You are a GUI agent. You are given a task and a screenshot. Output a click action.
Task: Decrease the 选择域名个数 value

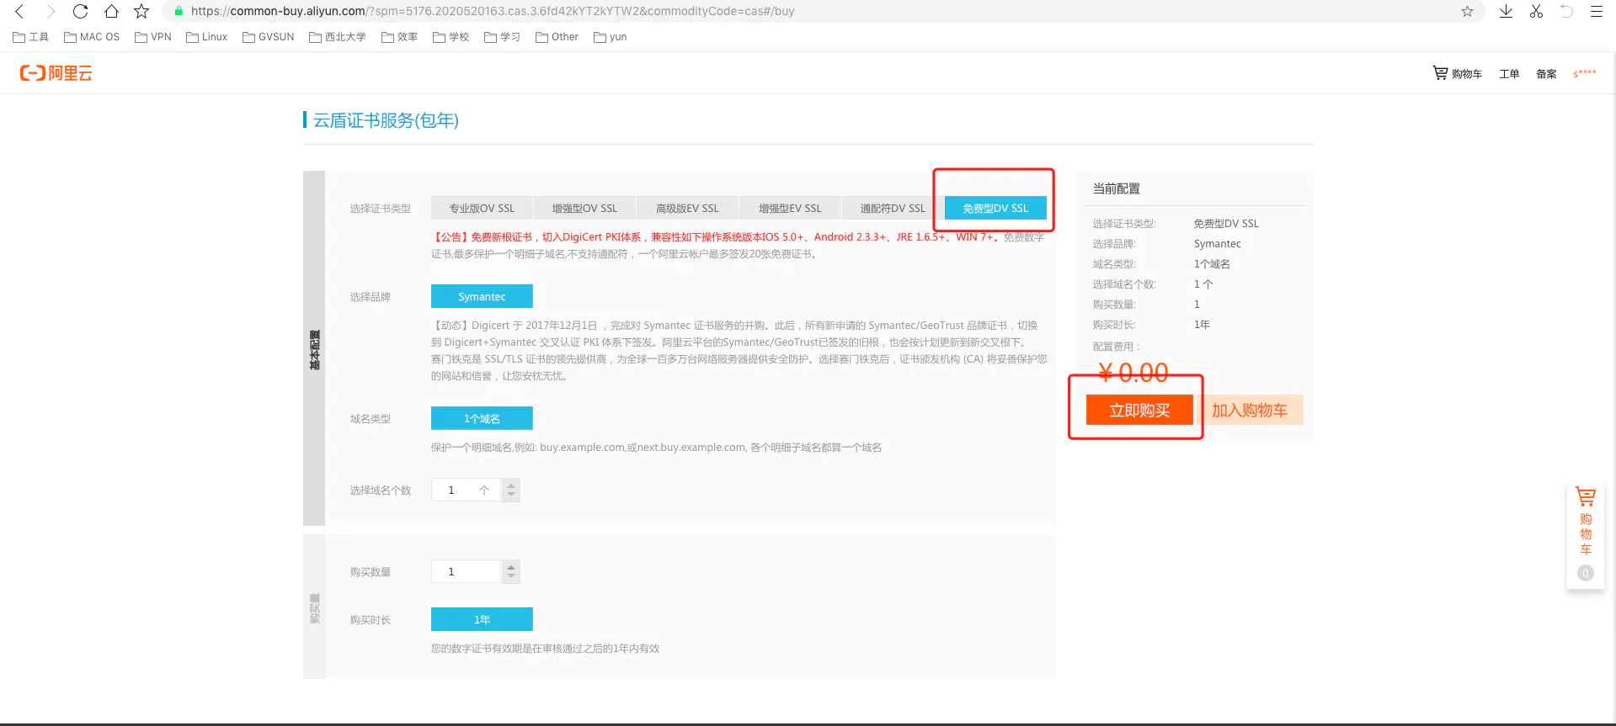pos(511,495)
